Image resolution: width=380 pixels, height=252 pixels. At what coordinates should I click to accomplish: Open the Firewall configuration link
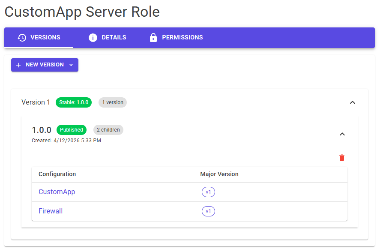click(51, 211)
